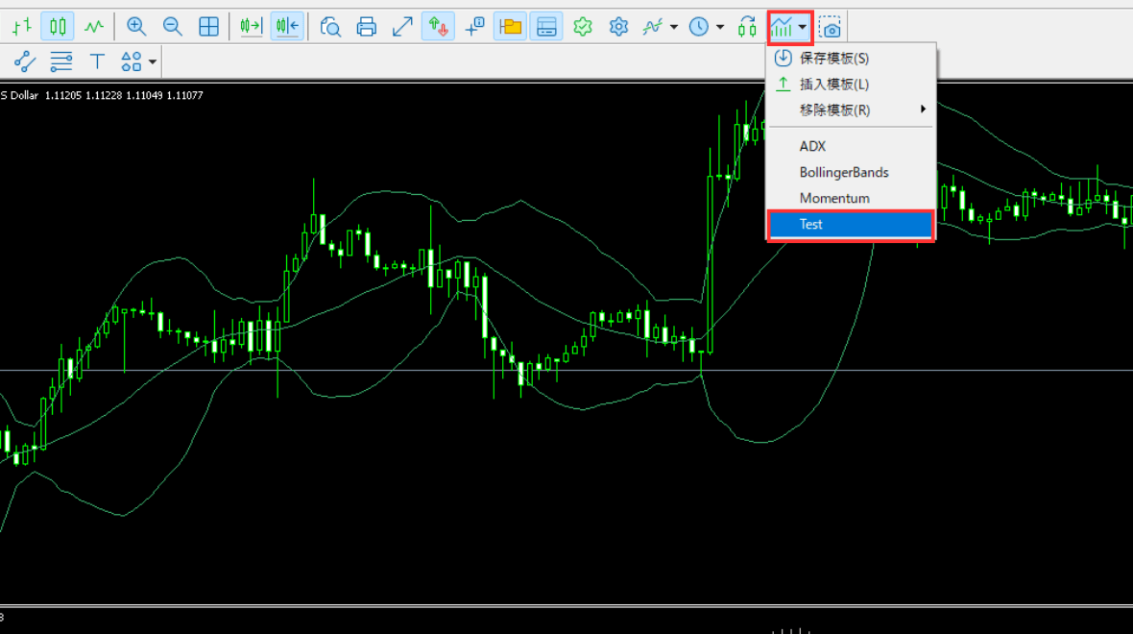
Task: Click 插入模板(L) to load template
Action: coord(833,84)
